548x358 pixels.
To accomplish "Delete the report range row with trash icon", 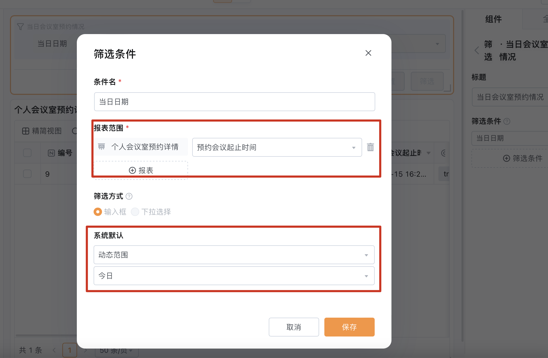I will 370,147.
